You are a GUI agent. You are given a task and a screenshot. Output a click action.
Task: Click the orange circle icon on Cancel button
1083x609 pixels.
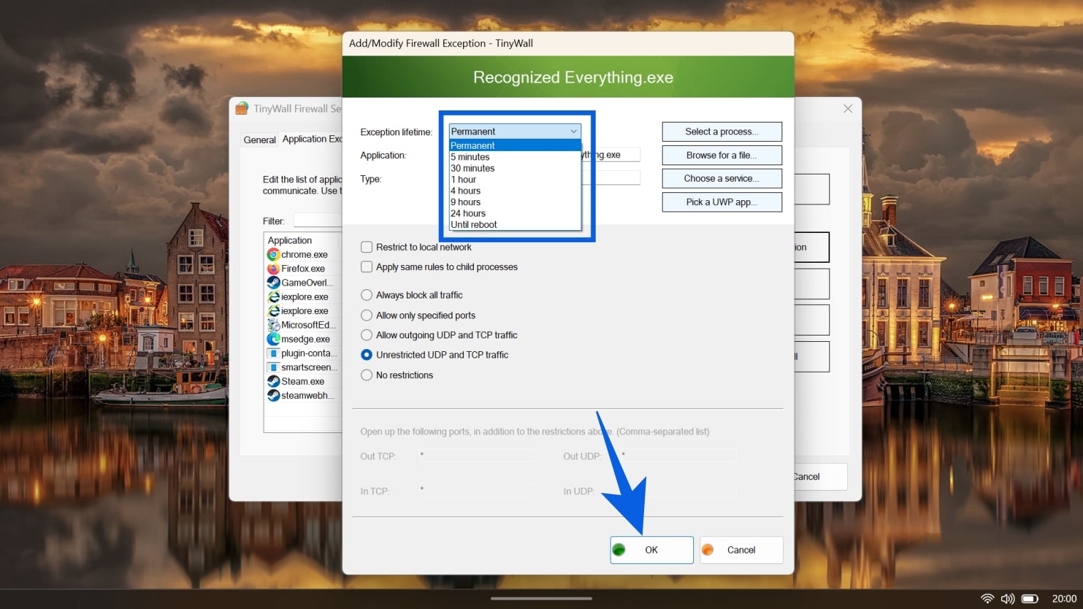click(708, 550)
